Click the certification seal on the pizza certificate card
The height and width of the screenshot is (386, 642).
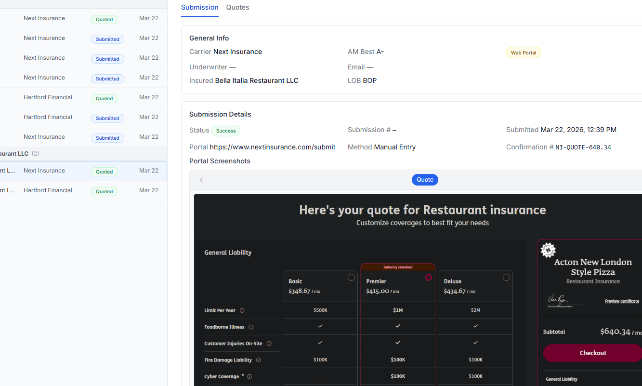(548, 250)
